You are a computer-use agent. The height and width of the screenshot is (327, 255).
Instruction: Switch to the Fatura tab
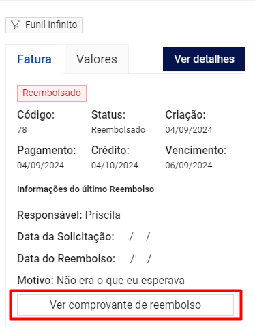coord(34,59)
